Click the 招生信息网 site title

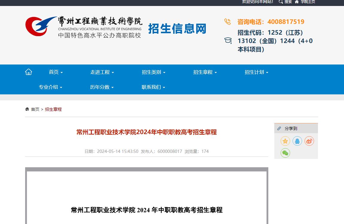tap(177, 29)
